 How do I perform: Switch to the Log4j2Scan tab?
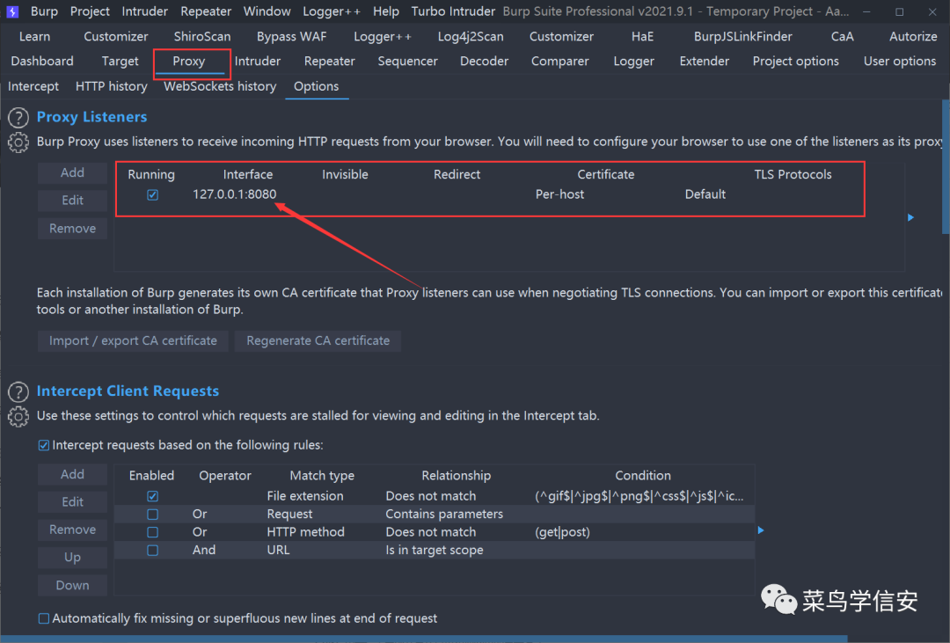point(471,36)
